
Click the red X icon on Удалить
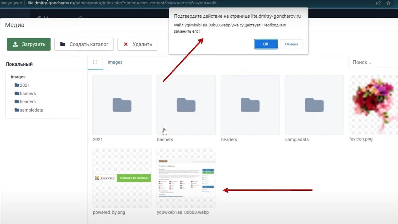click(126, 44)
